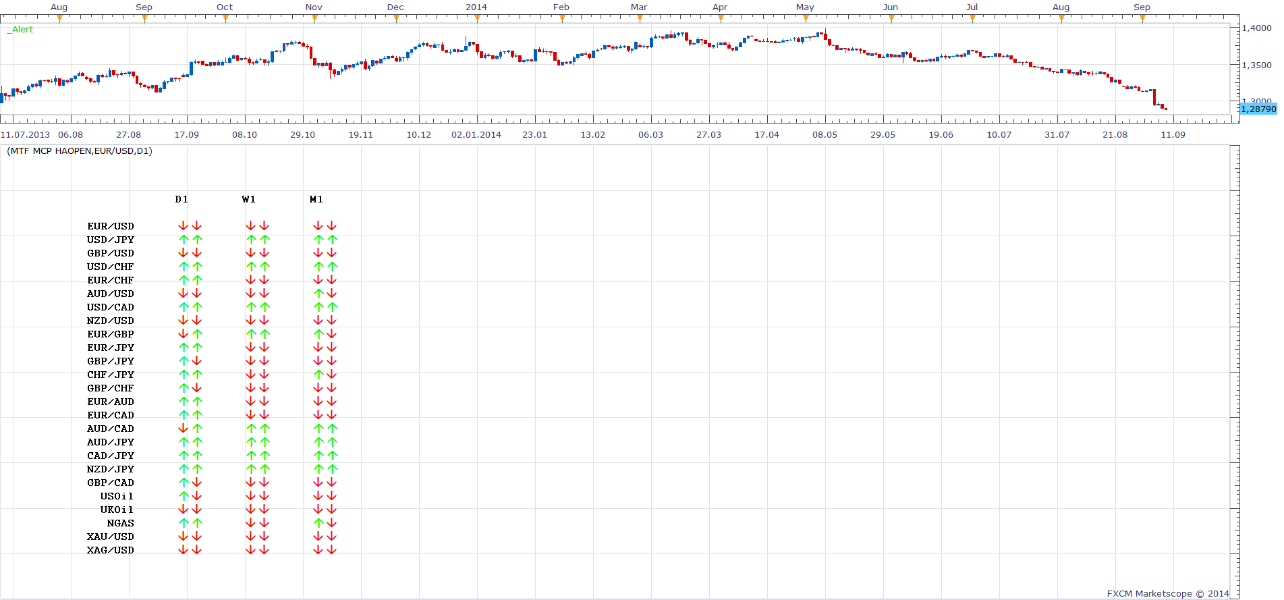The height and width of the screenshot is (600, 1284).
Task: Click the Jun month marker triangle
Action: [891, 18]
